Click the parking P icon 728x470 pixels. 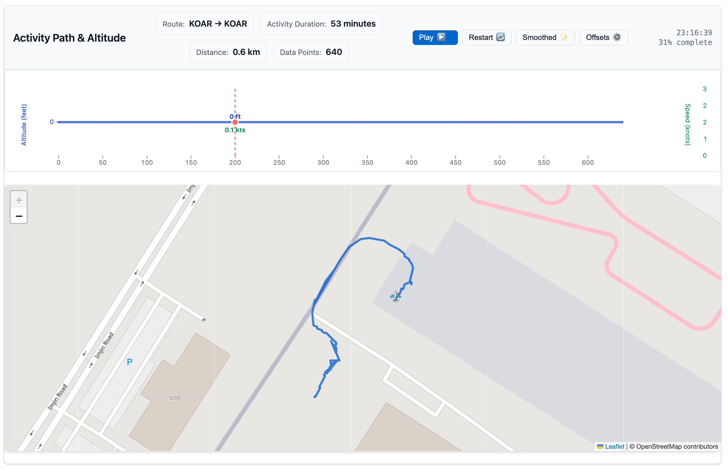coord(130,362)
